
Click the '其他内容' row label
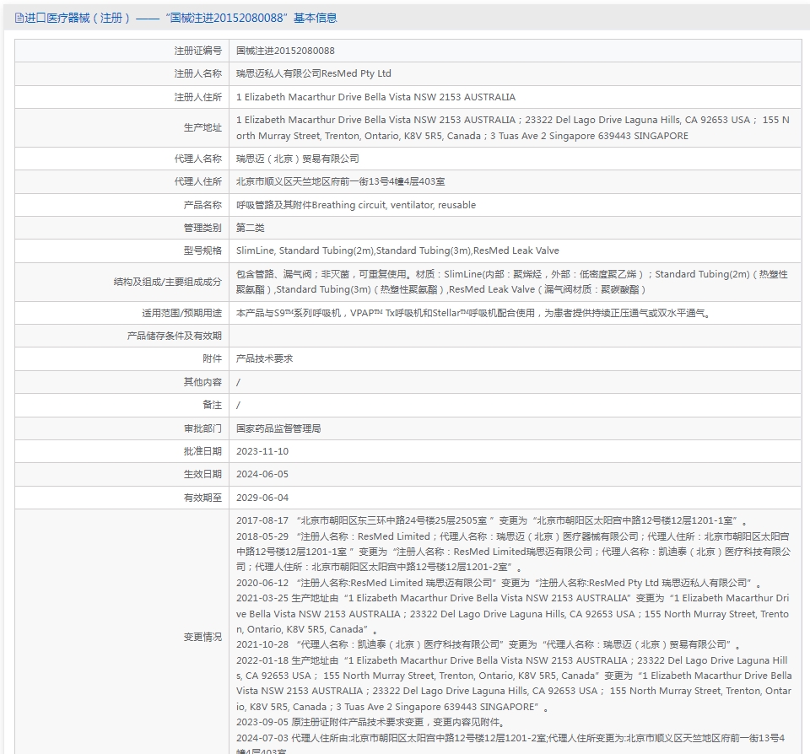point(202,382)
